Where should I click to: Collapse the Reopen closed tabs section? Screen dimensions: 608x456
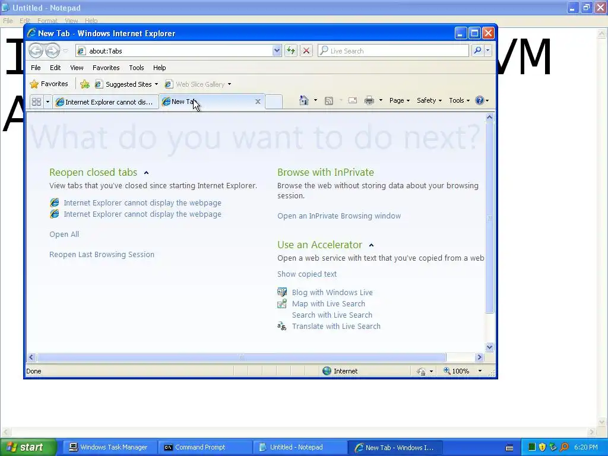(146, 173)
